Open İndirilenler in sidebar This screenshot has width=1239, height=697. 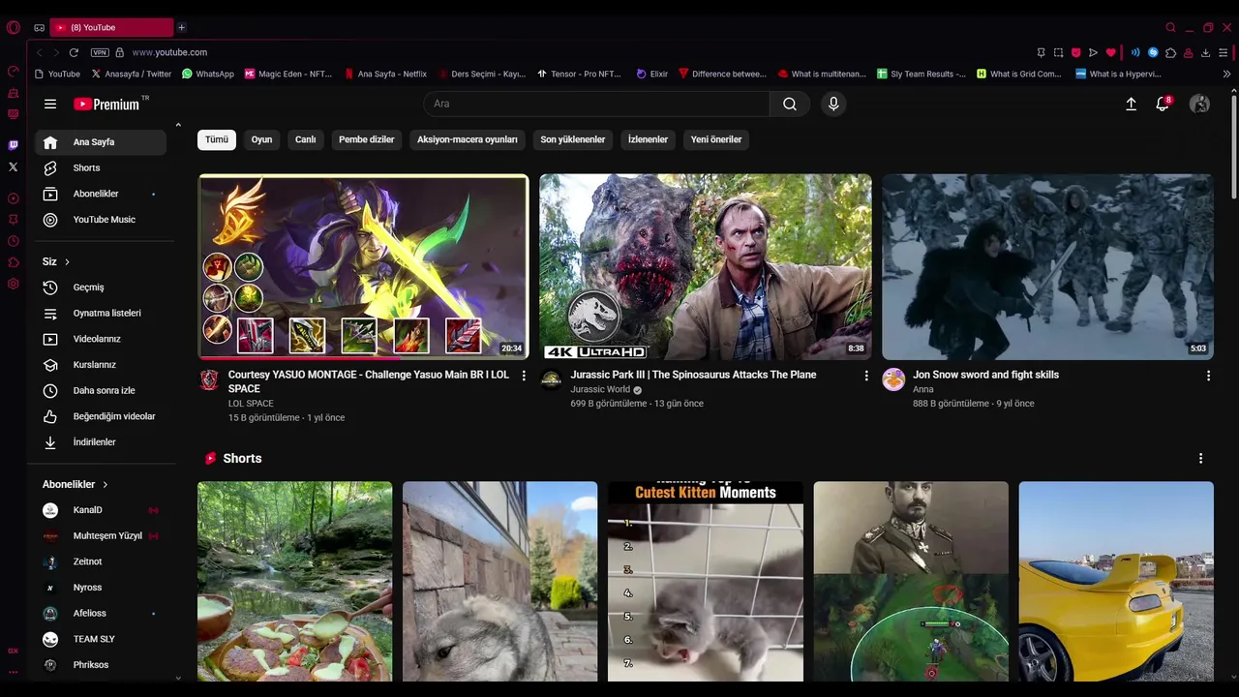[x=101, y=442]
